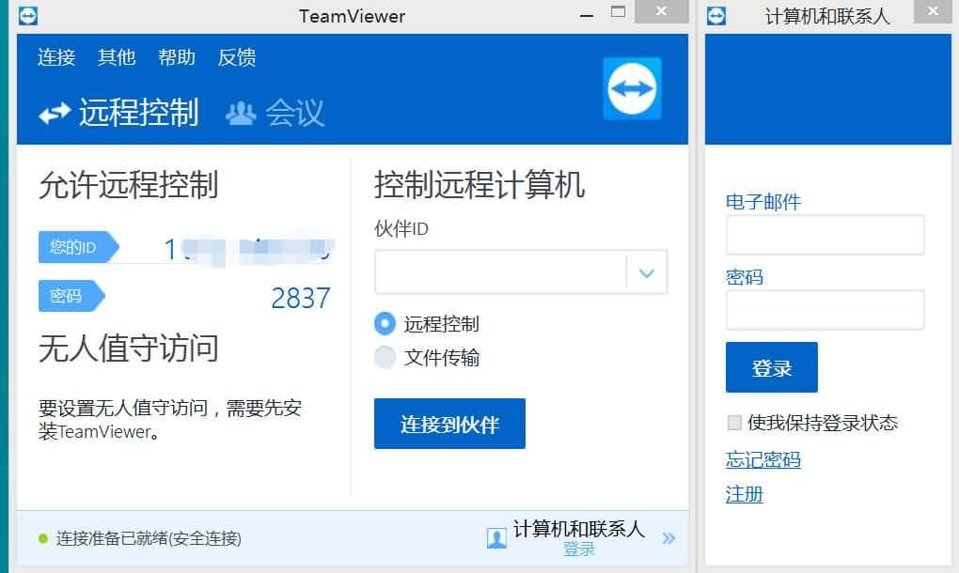Check the 使我保持登录状态 checkbox
Viewport: 959px width, 573px height.
coord(734,422)
